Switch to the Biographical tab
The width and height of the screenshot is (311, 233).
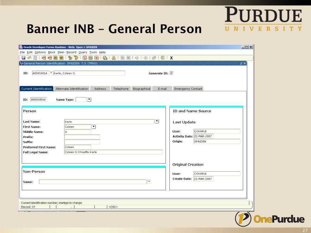[x=142, y=89]
